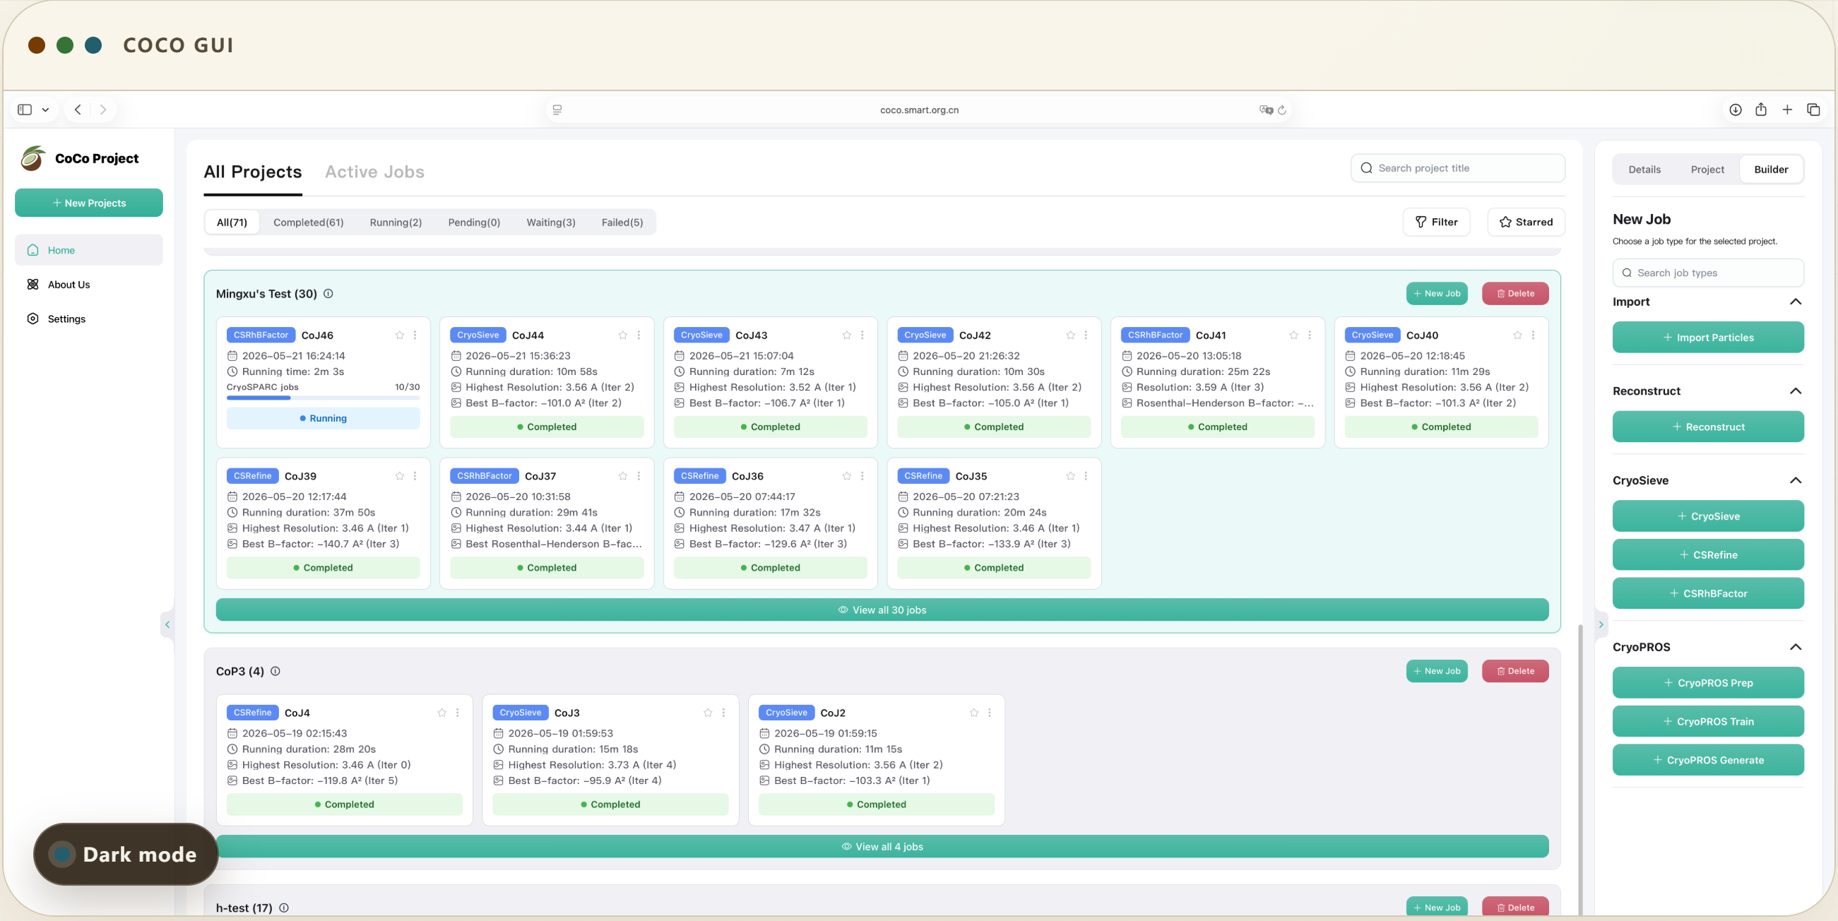Click the info icon beside h-test

284,908
